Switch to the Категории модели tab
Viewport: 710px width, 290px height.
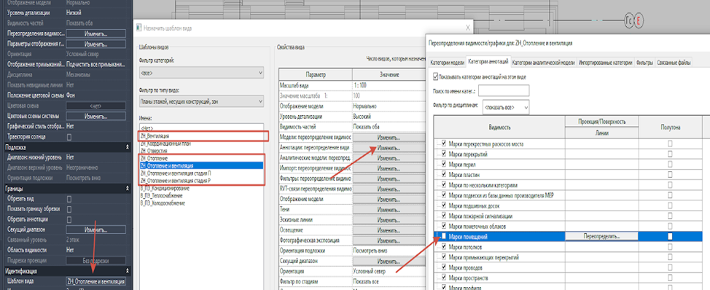(448, 63)
